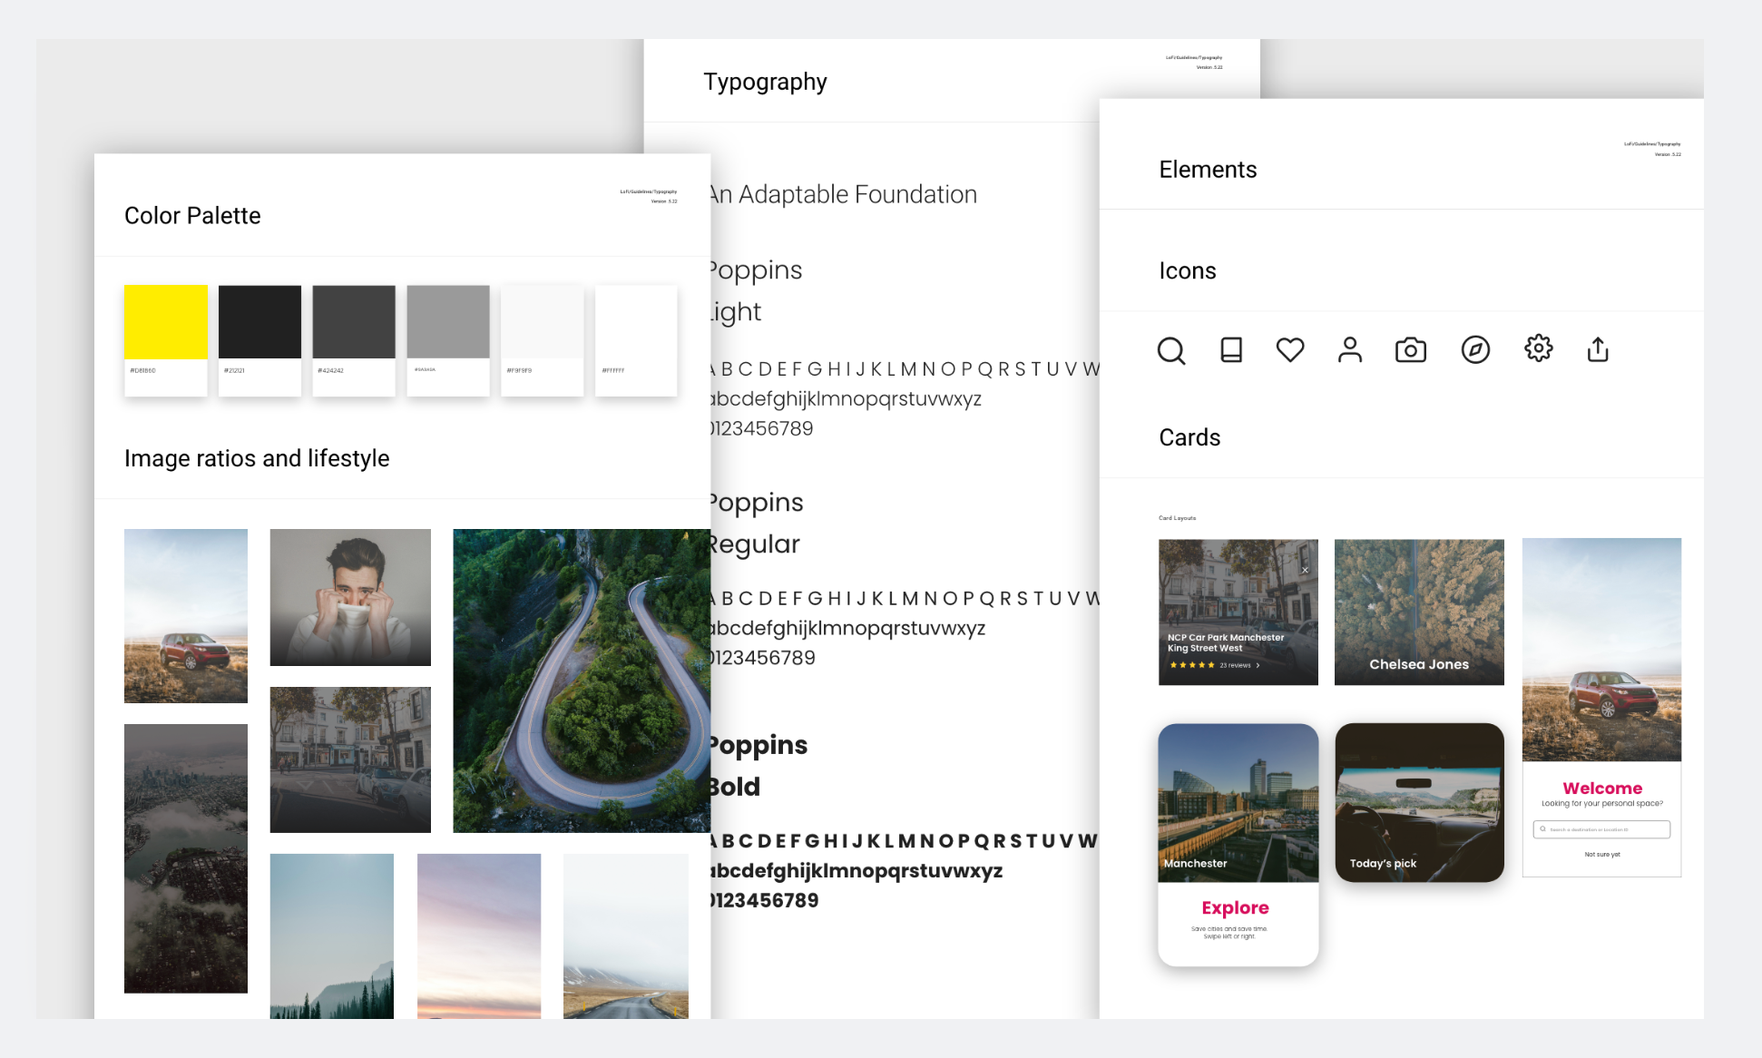This screenshot has width=1762, height=1058.
Task: Close the NCP Car Park Manchester card
Action: 1305,571
